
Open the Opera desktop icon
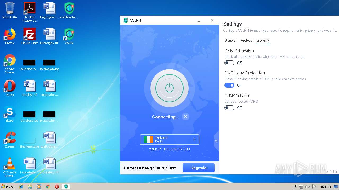10,88
